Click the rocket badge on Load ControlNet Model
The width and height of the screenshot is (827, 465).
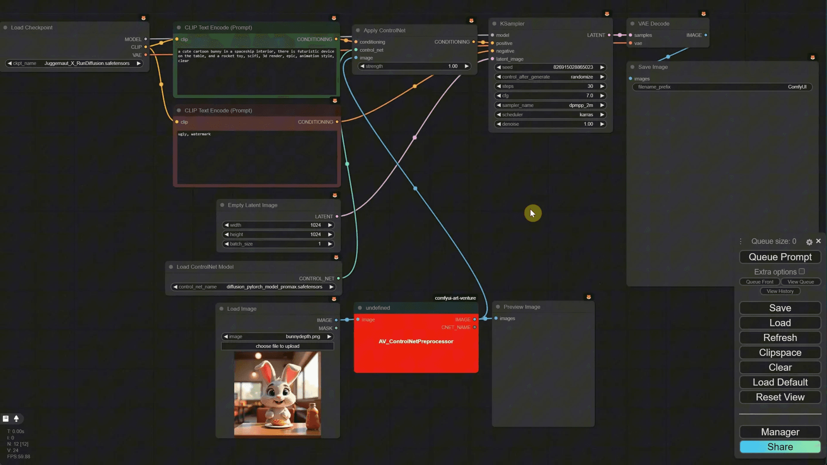pyautogui.click(x=336, y=257)
